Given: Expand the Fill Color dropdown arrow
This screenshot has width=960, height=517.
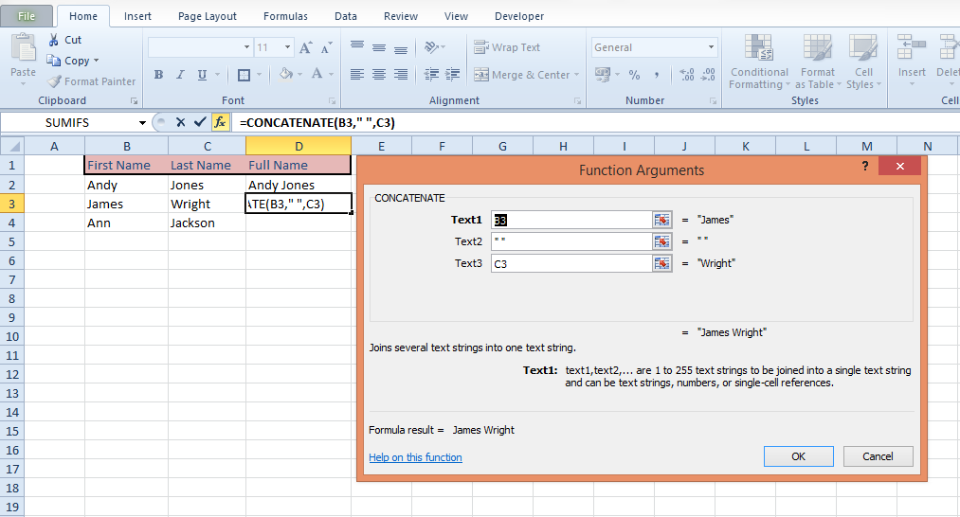Looking at the screenshot, I should pyautogui.click(x=299, y=75).
